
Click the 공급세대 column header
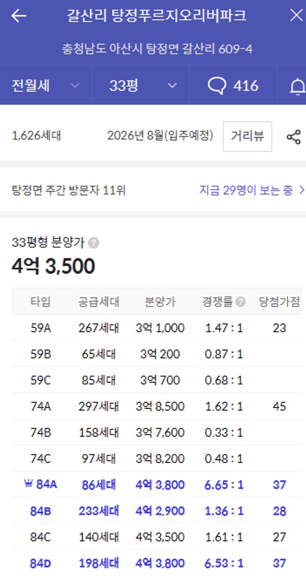point(98,302)
